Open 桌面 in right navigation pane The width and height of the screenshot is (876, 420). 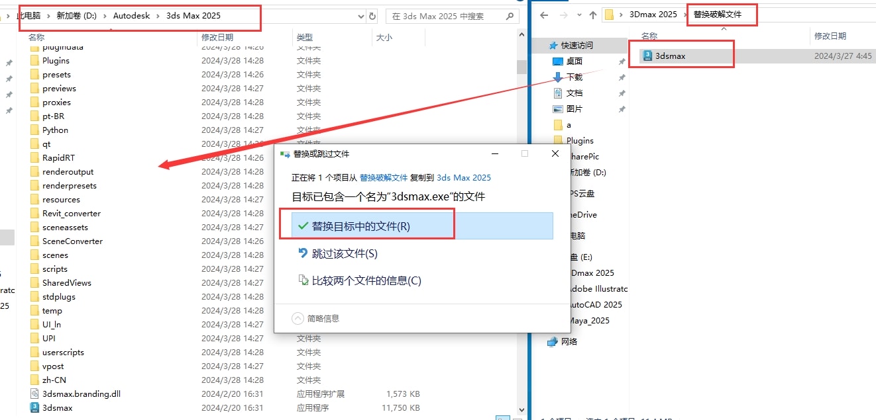574,61
